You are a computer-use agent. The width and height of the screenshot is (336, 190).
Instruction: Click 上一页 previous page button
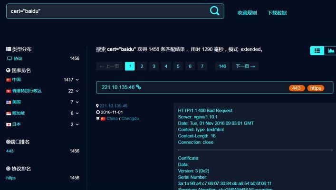pyautogui.click(x=109, y=66)
